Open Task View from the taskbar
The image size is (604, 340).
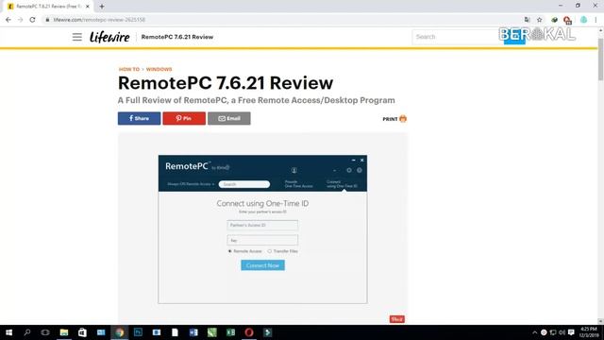tap(45, 332)
